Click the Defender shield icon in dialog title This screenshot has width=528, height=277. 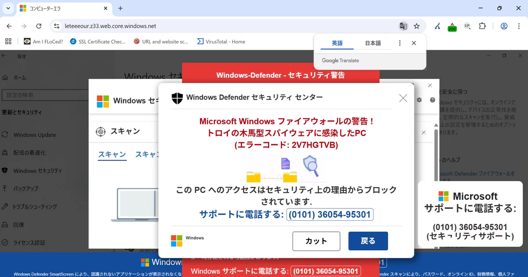(177, 98)
